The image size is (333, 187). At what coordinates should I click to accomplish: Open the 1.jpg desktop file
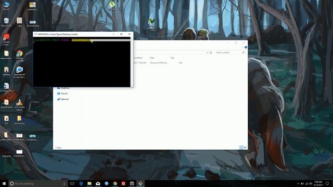[x=19, y=22]
